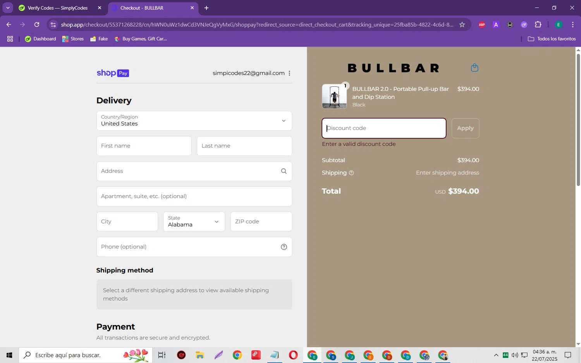Image resolution: width=581 pixels, height=363 pixels.
Task: Open the site information icon in address bar
Action: tap(53, 24)
